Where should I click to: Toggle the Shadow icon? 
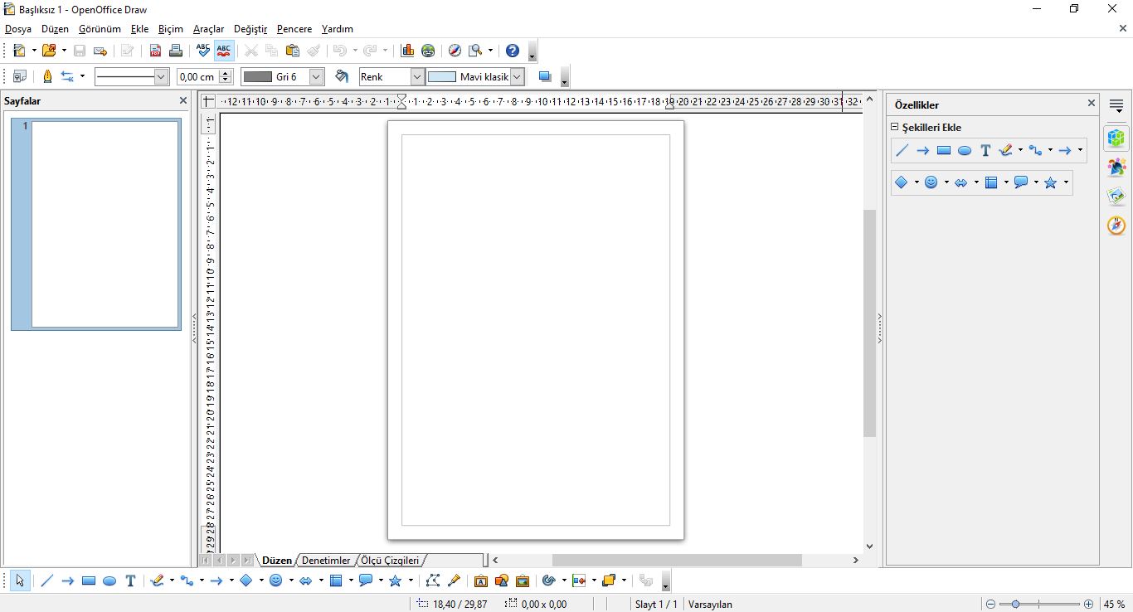(x=545, y=76)
